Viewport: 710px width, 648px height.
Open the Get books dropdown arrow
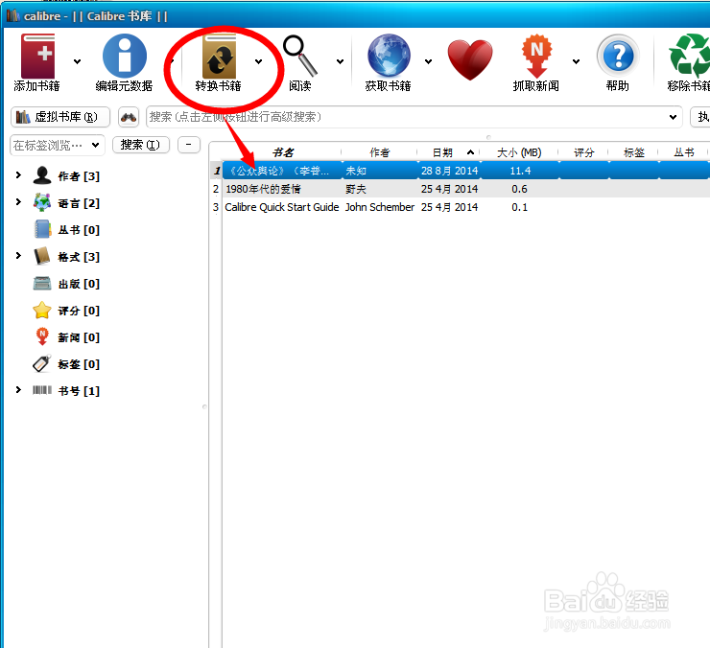(x=428, y=61)
